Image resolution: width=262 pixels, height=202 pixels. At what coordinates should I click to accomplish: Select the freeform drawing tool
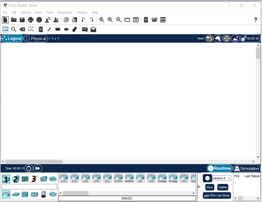pyautogui.click(x=75, y=29)
